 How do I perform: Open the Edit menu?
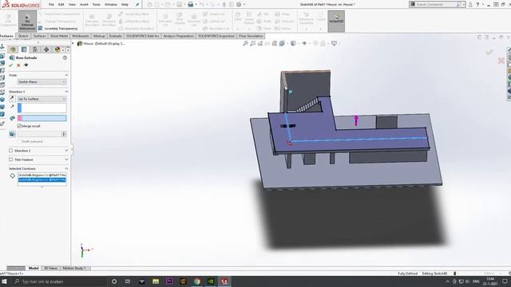[x=61, y=5]
